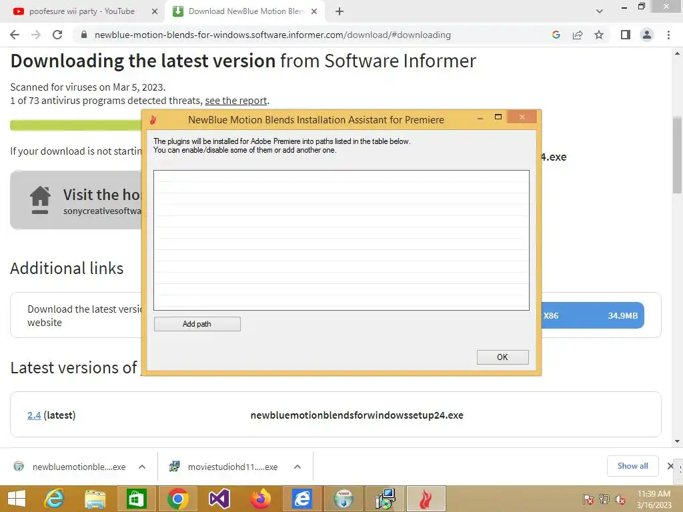683x512 pixels.
Task: Click the network tray icon
Action: (604, 499)
